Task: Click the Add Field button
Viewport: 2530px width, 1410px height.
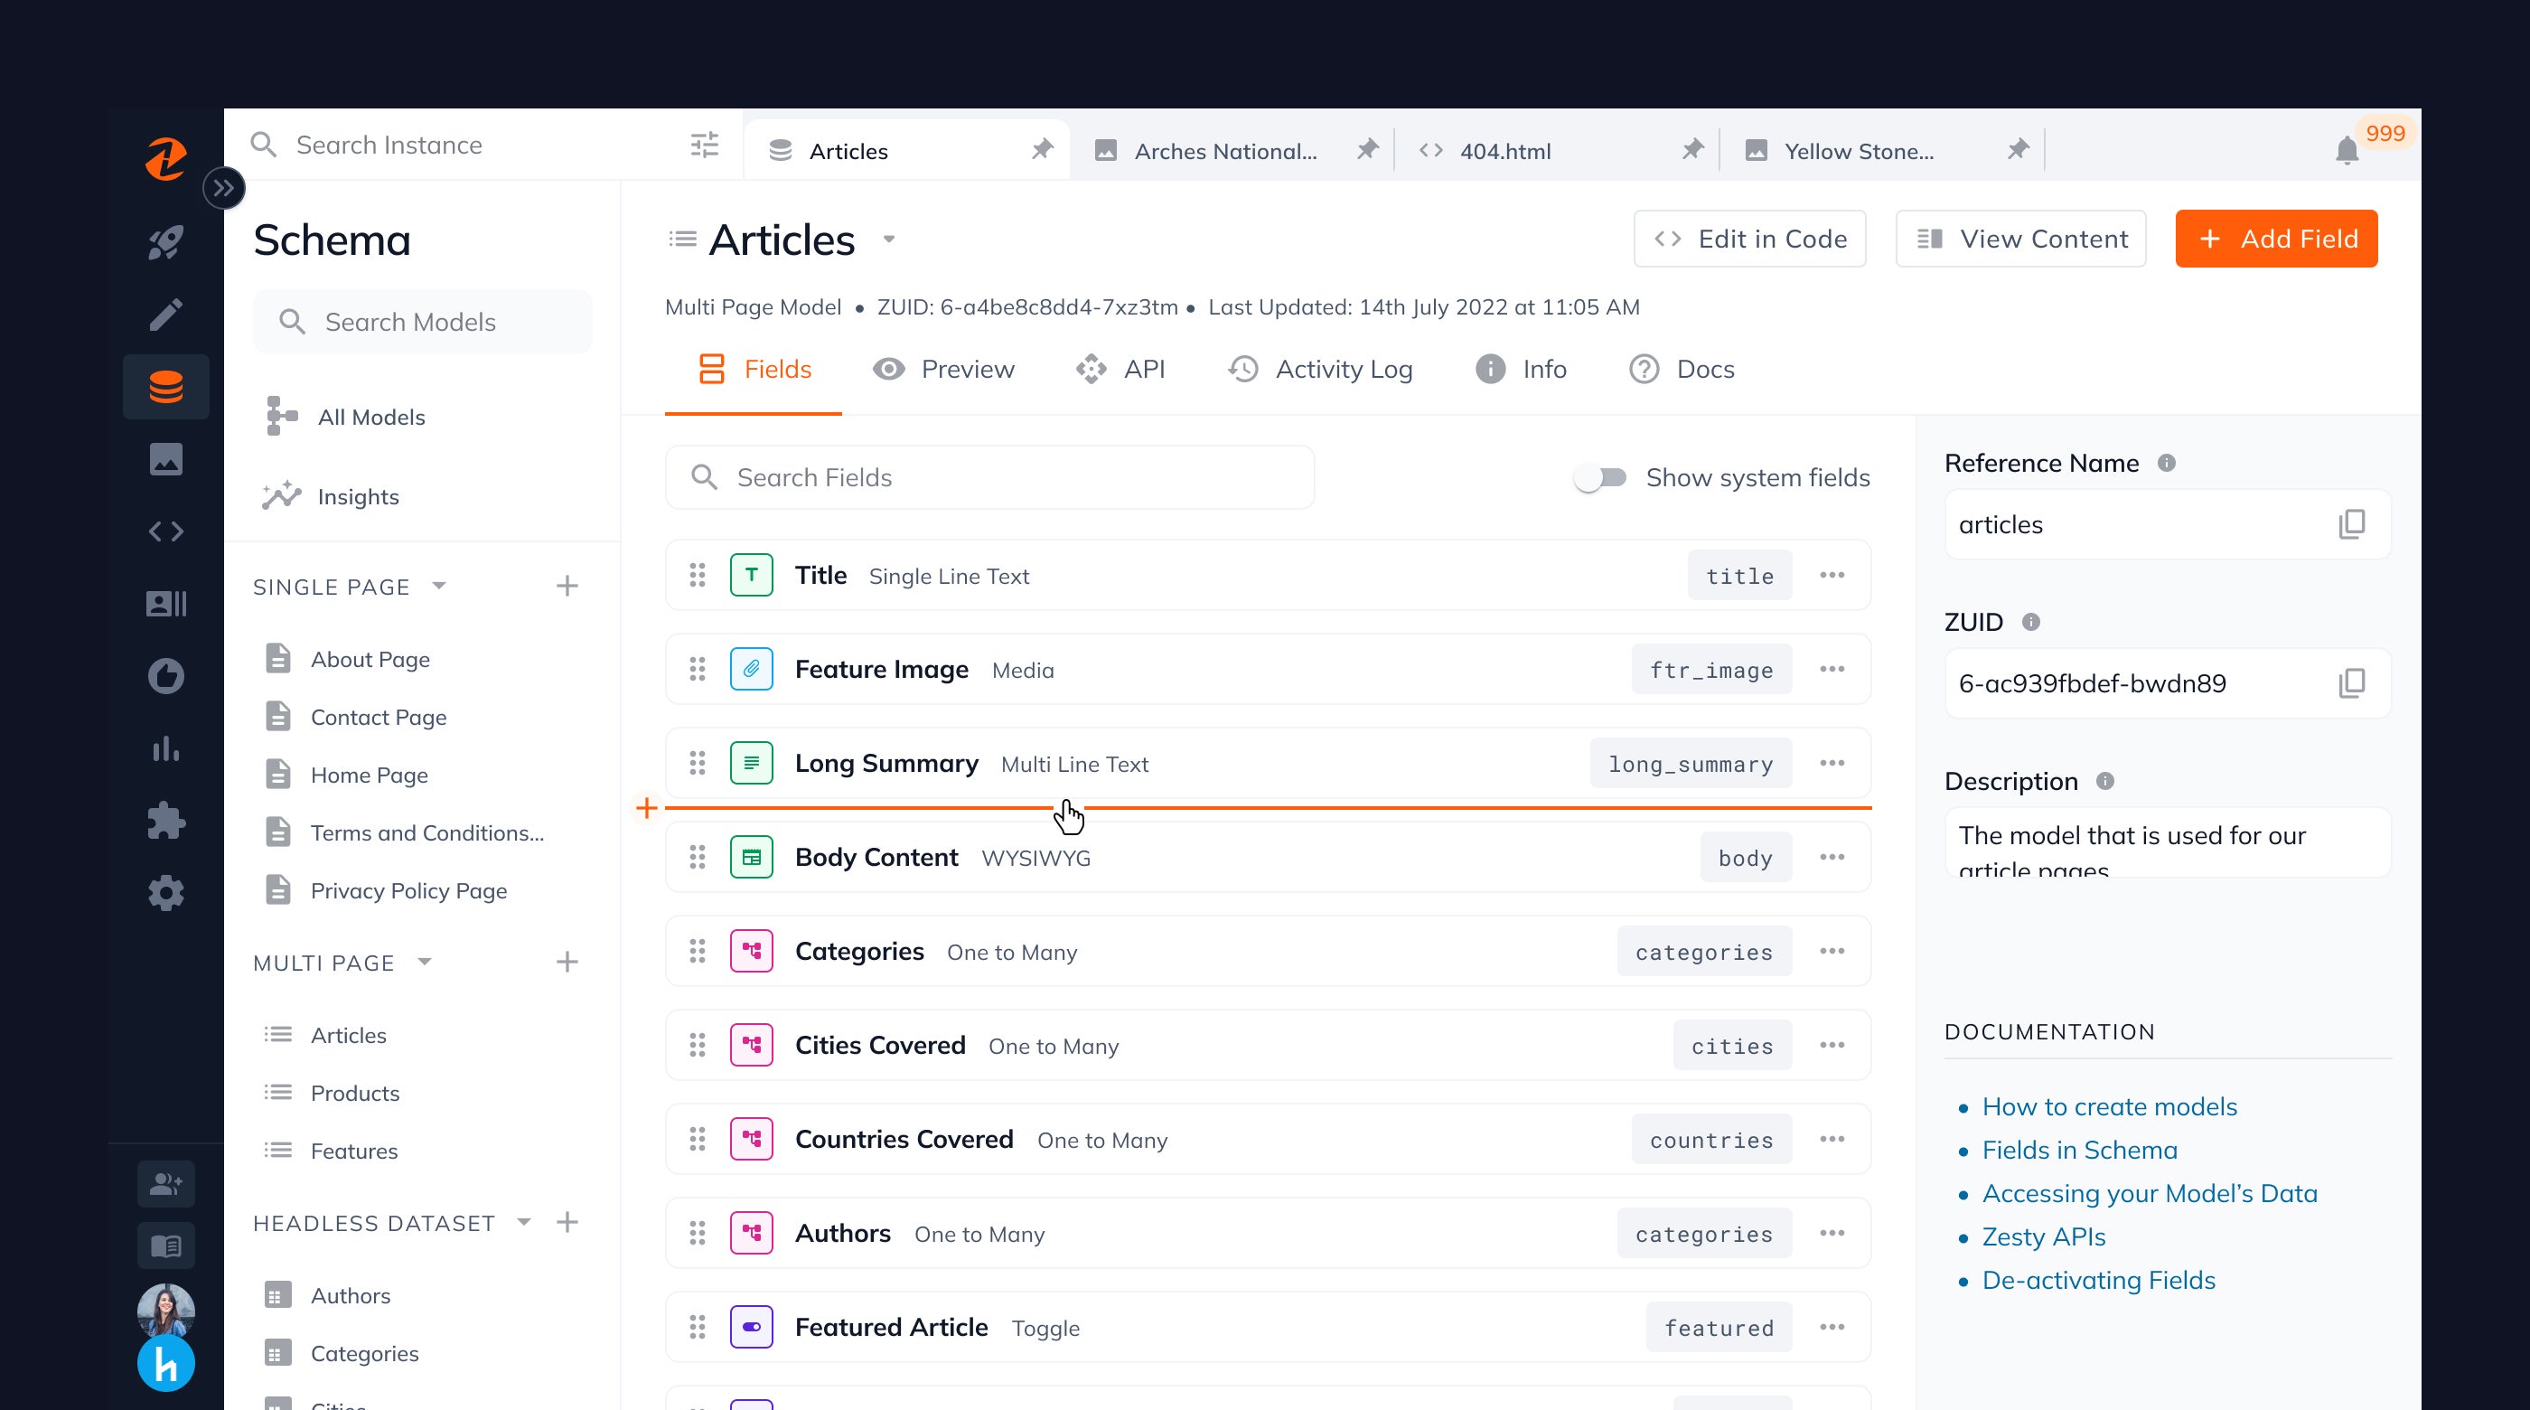Action: pyautogui.click(x=2277, y=238)
